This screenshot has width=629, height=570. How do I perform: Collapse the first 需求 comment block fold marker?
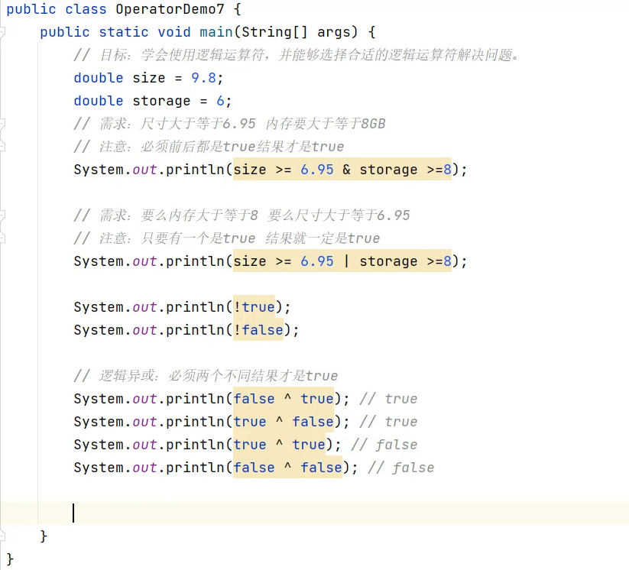click(x=2, y=124)
